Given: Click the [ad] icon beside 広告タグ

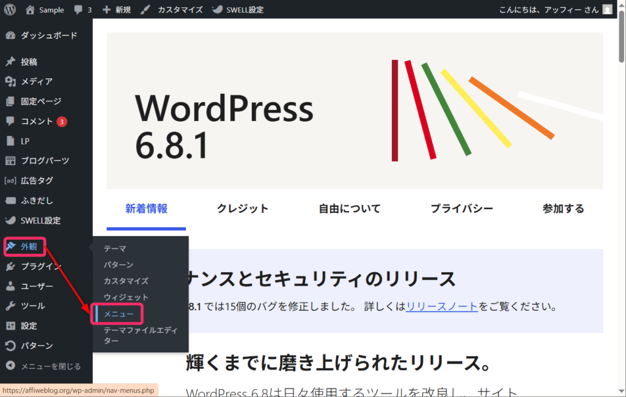Looking at the screenshot, I should coord(10,180).
